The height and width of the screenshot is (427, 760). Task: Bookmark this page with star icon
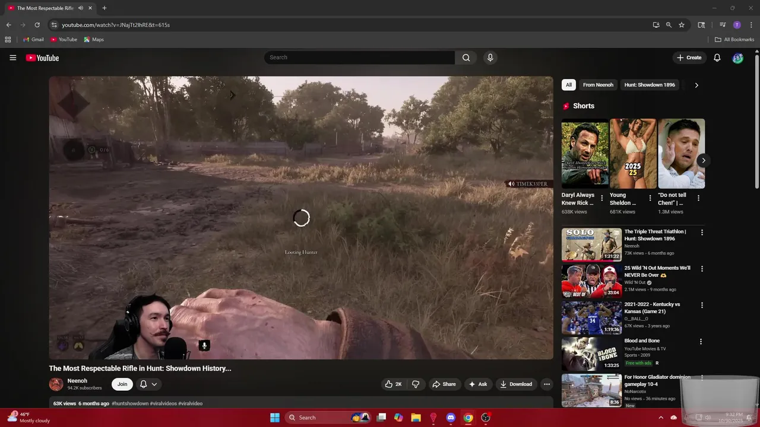pyautogui.click(x=682, y=25)
